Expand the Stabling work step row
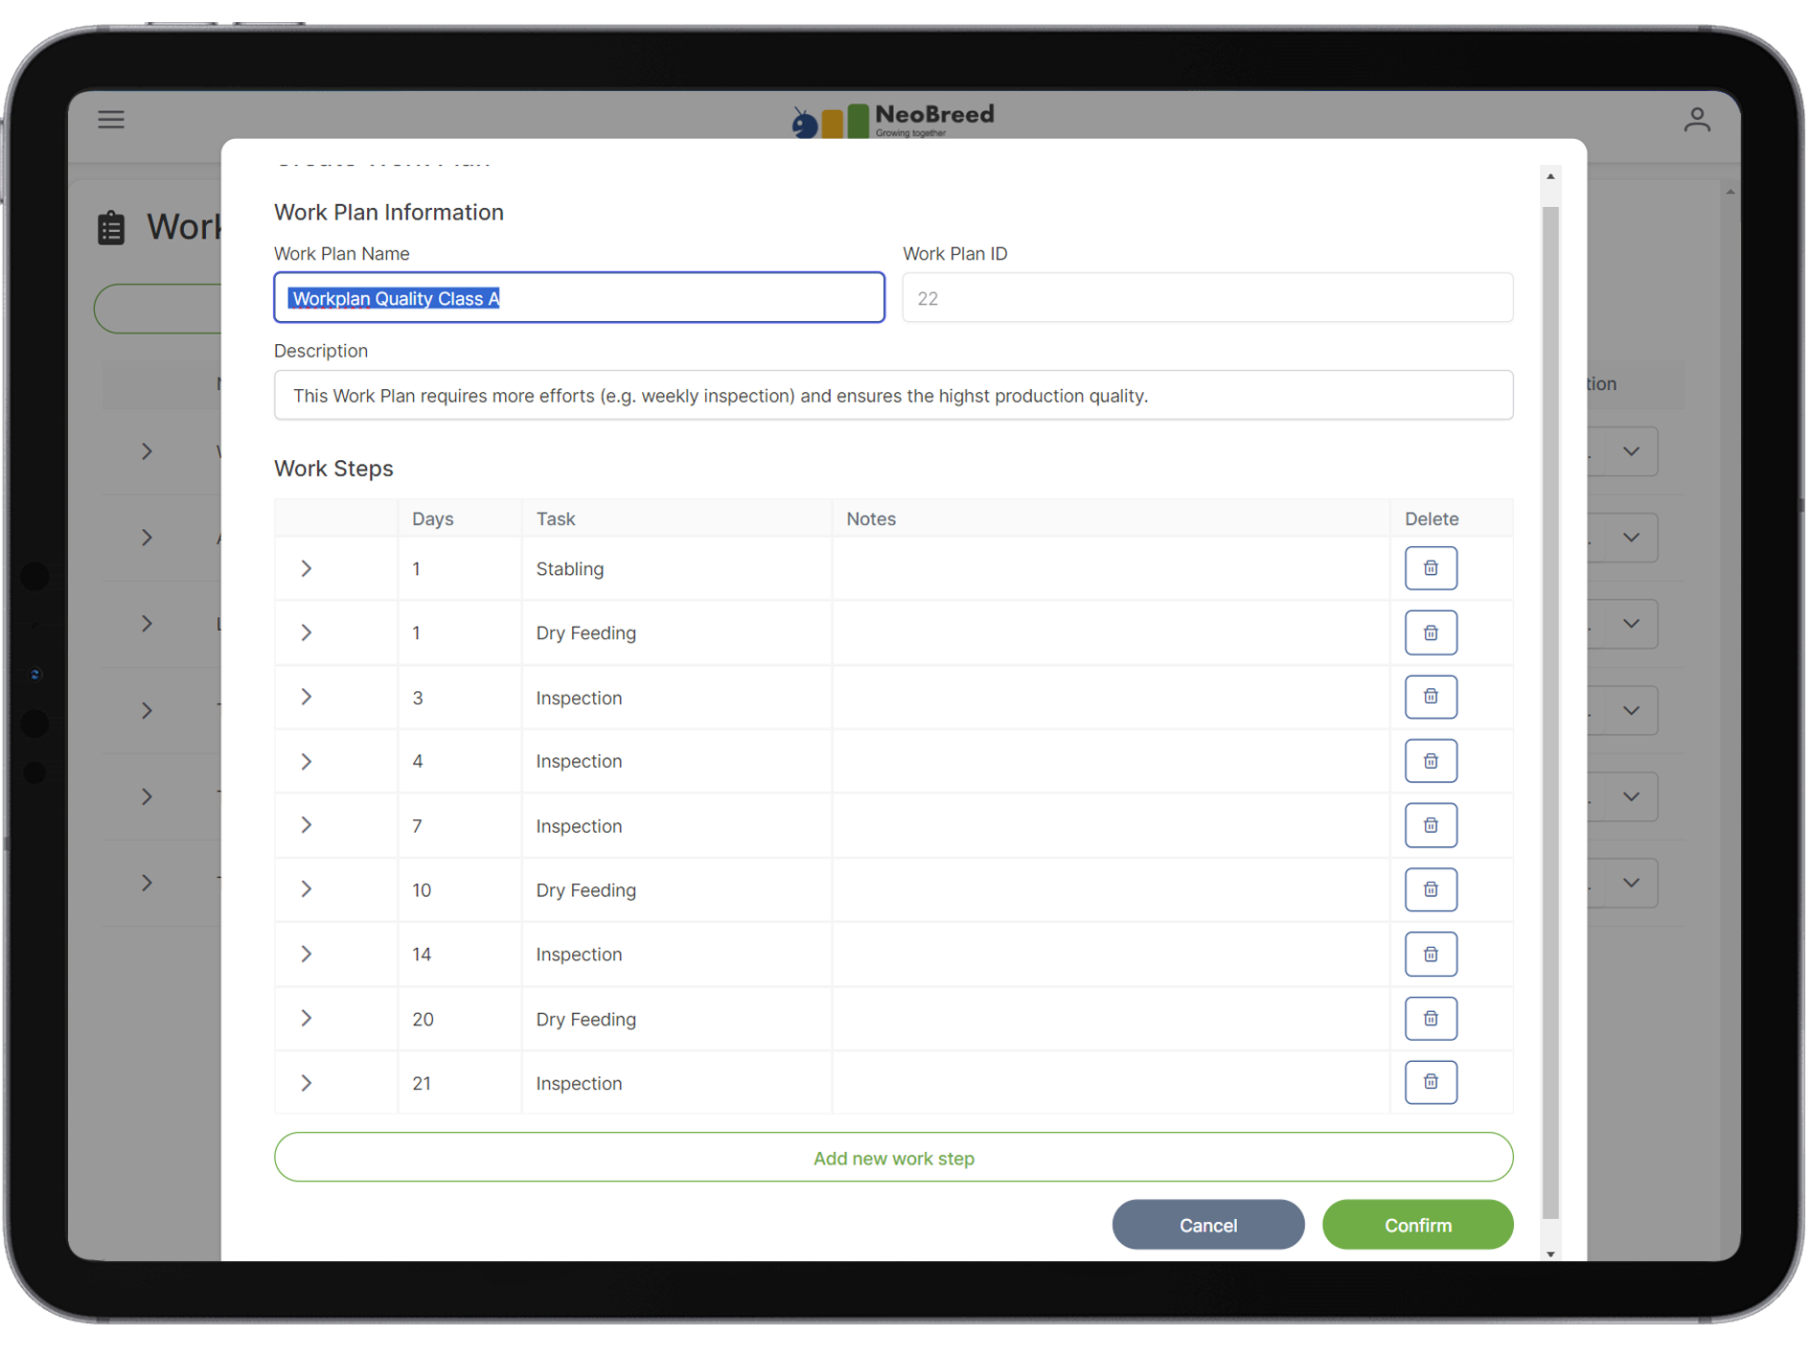The image size is (1811, 1358). pos(307,568)
